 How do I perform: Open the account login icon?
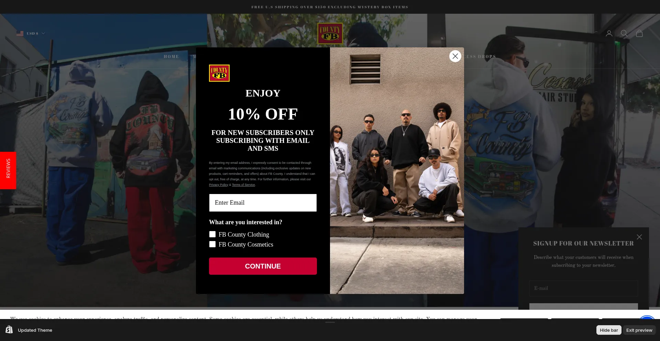pyautogui.click(x=609, y=33)
